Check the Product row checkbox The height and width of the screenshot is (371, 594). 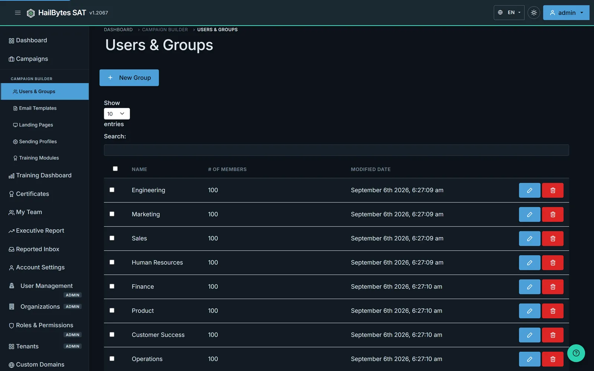pyautogui.click(x=112, y=310)
